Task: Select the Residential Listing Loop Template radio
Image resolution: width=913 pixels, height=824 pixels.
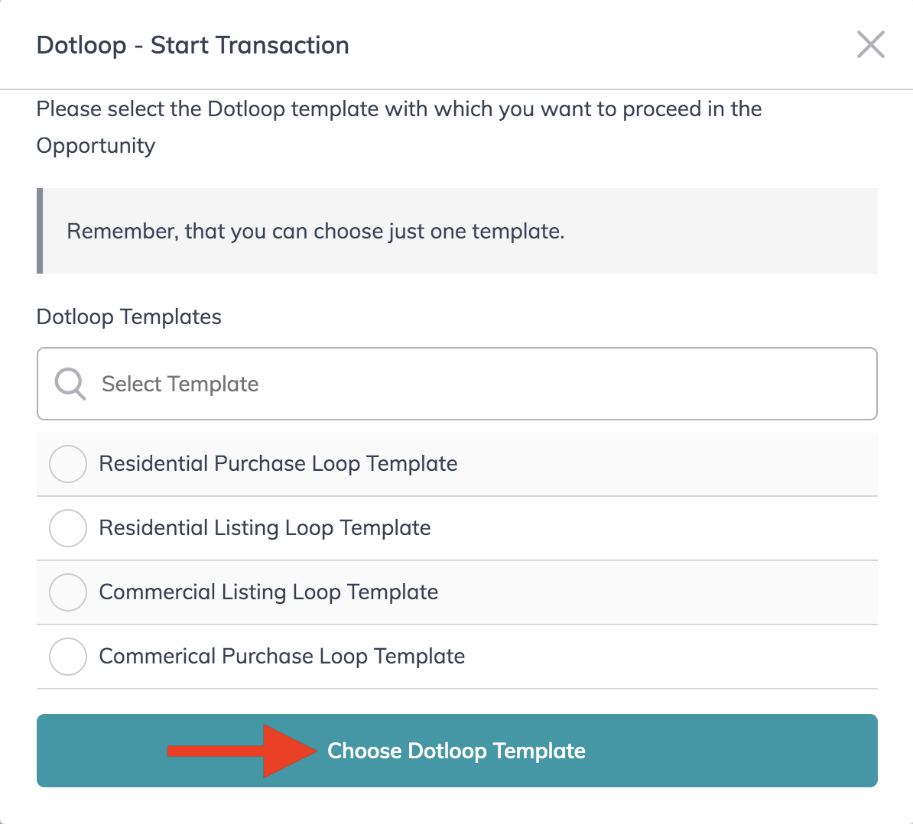Action: [x=67, y=528]
